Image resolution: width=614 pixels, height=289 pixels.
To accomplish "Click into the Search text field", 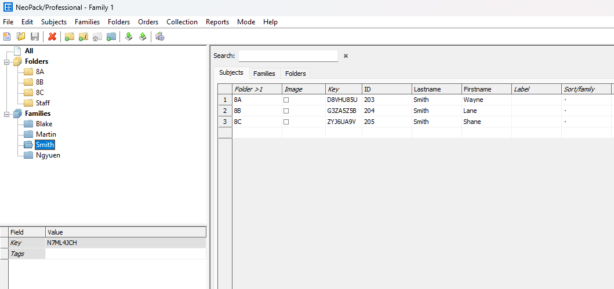I will point(288,56).
